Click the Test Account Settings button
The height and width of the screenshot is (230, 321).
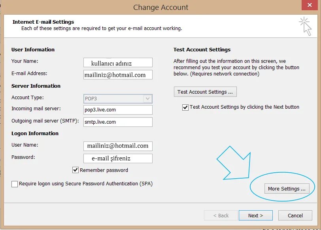[205, 92]
